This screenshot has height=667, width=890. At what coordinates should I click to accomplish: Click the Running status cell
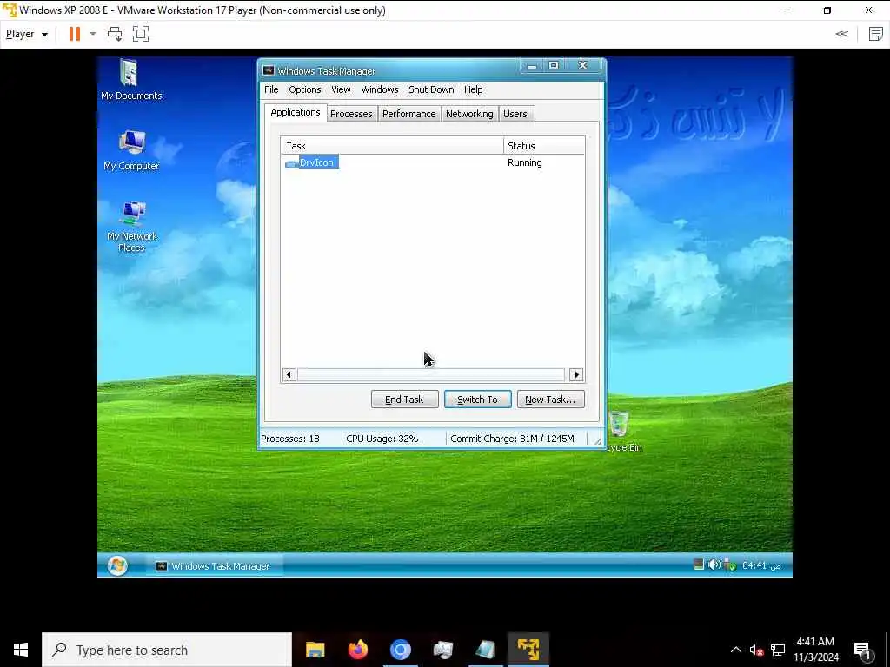click(x=524, y=162)
